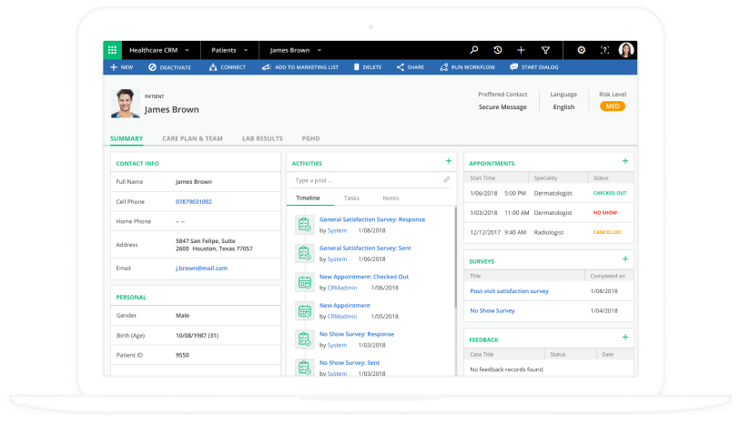The width and height of the screenshot is (741, 426).
Task: Switch to the Care Plan & Team tab
Action: point(192,139)
